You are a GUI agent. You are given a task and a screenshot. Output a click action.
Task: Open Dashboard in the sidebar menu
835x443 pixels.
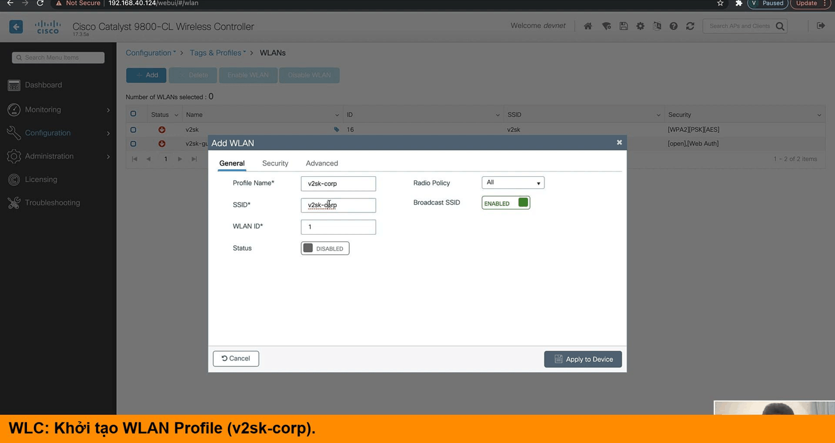pos(43,85)
